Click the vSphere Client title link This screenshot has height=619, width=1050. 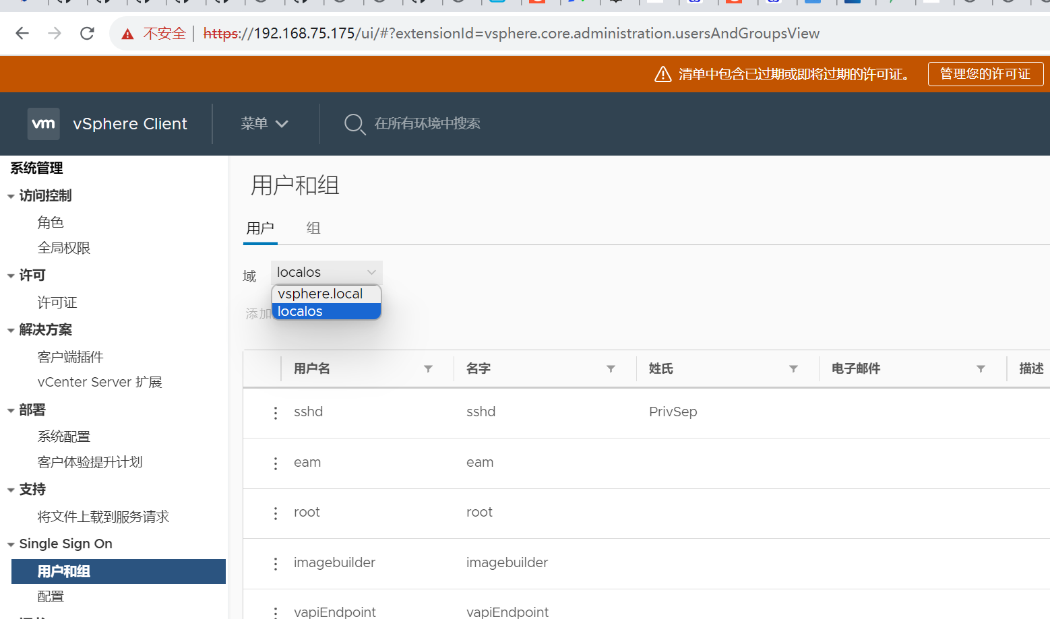pyautogui.click(x=130, y=124)
